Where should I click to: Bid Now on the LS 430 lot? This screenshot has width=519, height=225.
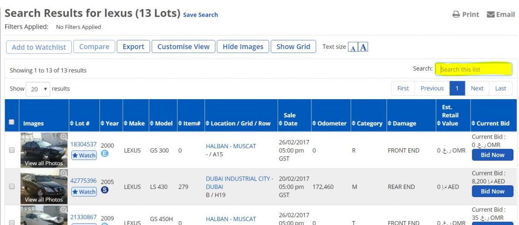(x=492, y=191)
